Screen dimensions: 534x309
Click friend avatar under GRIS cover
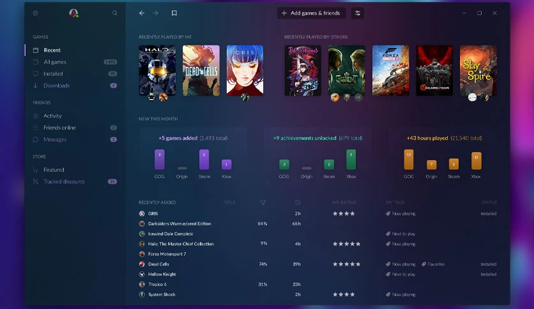click(x=245, y=98)
